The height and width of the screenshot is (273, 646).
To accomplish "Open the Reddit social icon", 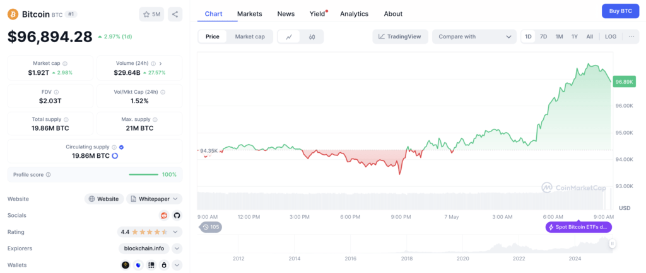I will click(164, 216).
